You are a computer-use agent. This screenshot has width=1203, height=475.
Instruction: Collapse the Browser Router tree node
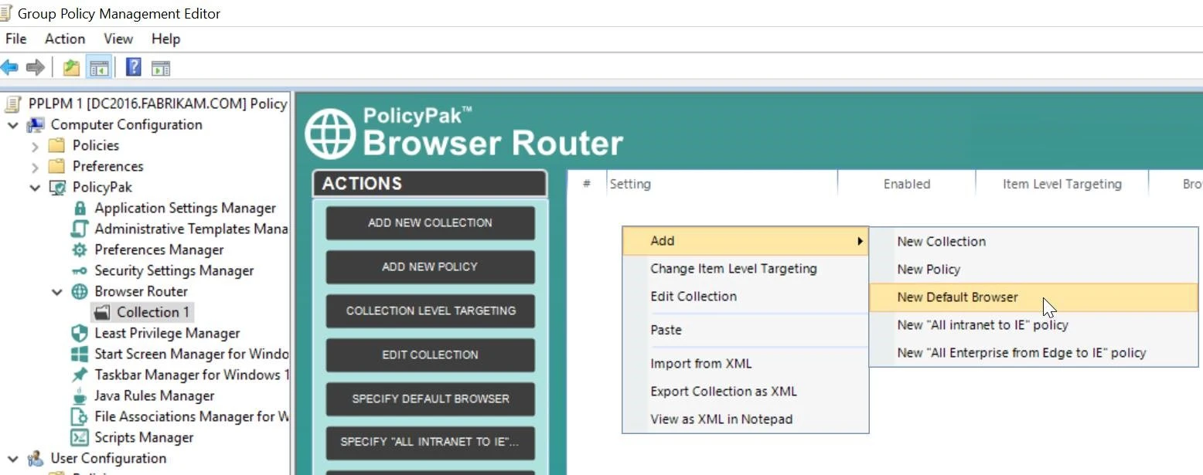pyautogui.click(x=56, y=292)
